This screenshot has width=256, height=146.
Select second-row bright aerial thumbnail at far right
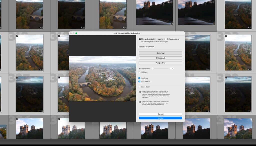click(x=238, y=53)
